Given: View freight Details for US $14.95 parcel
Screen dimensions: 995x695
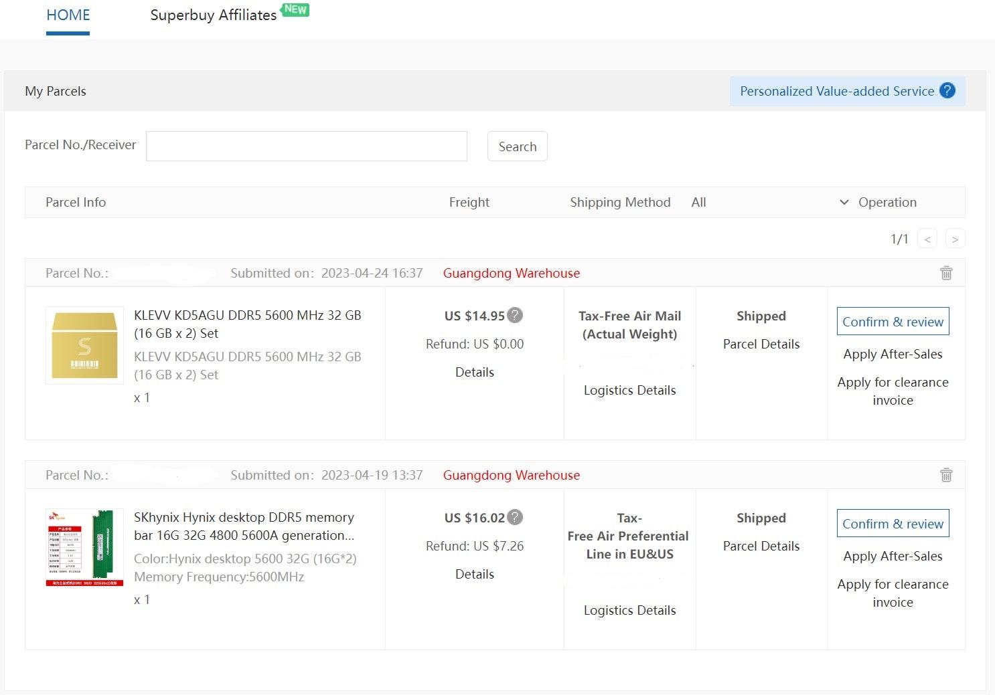Looking at the screenshot, I should tap(475, 372).
